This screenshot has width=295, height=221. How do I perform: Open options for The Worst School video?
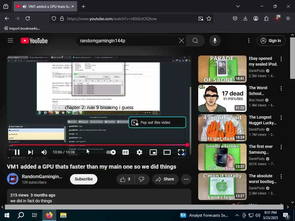[x=281, y=88]
